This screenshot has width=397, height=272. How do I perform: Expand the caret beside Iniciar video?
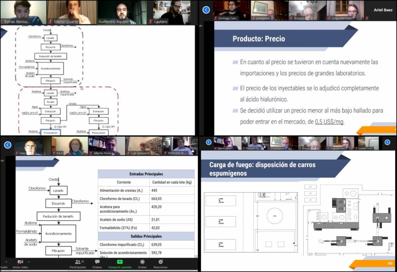28,262
